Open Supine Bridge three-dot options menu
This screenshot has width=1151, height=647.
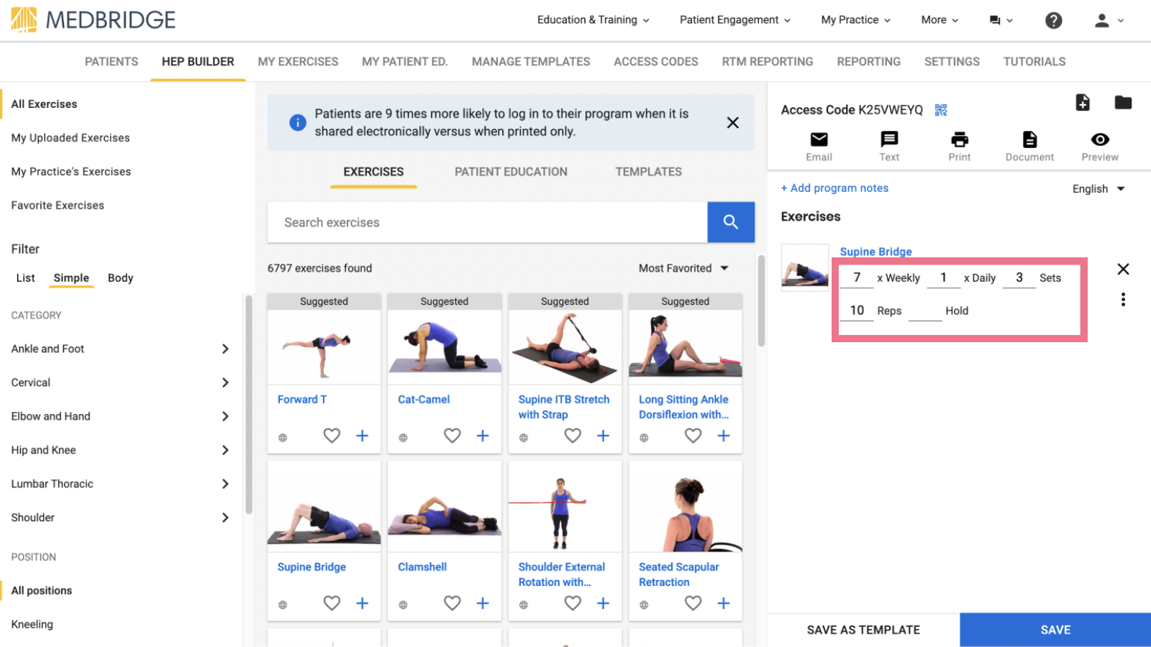pos(1123,300)
